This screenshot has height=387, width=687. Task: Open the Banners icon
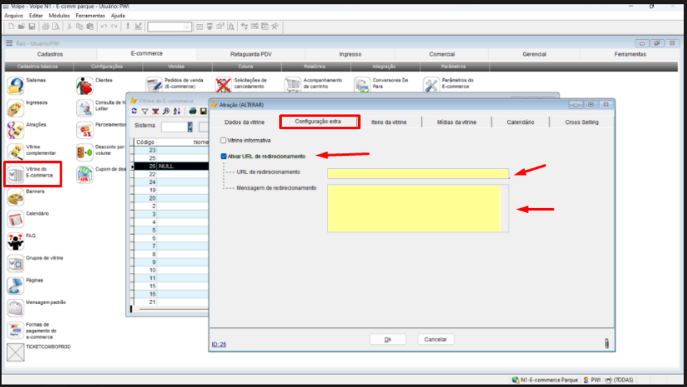[x=15, y=197]
